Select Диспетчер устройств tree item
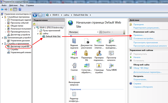The height and width of the screenshot is (103, 168). 20,35
